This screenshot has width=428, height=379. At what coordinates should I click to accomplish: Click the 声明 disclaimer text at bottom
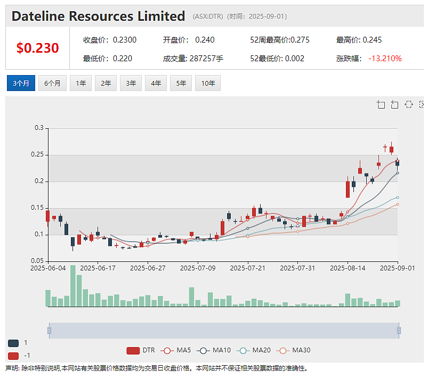156,368
